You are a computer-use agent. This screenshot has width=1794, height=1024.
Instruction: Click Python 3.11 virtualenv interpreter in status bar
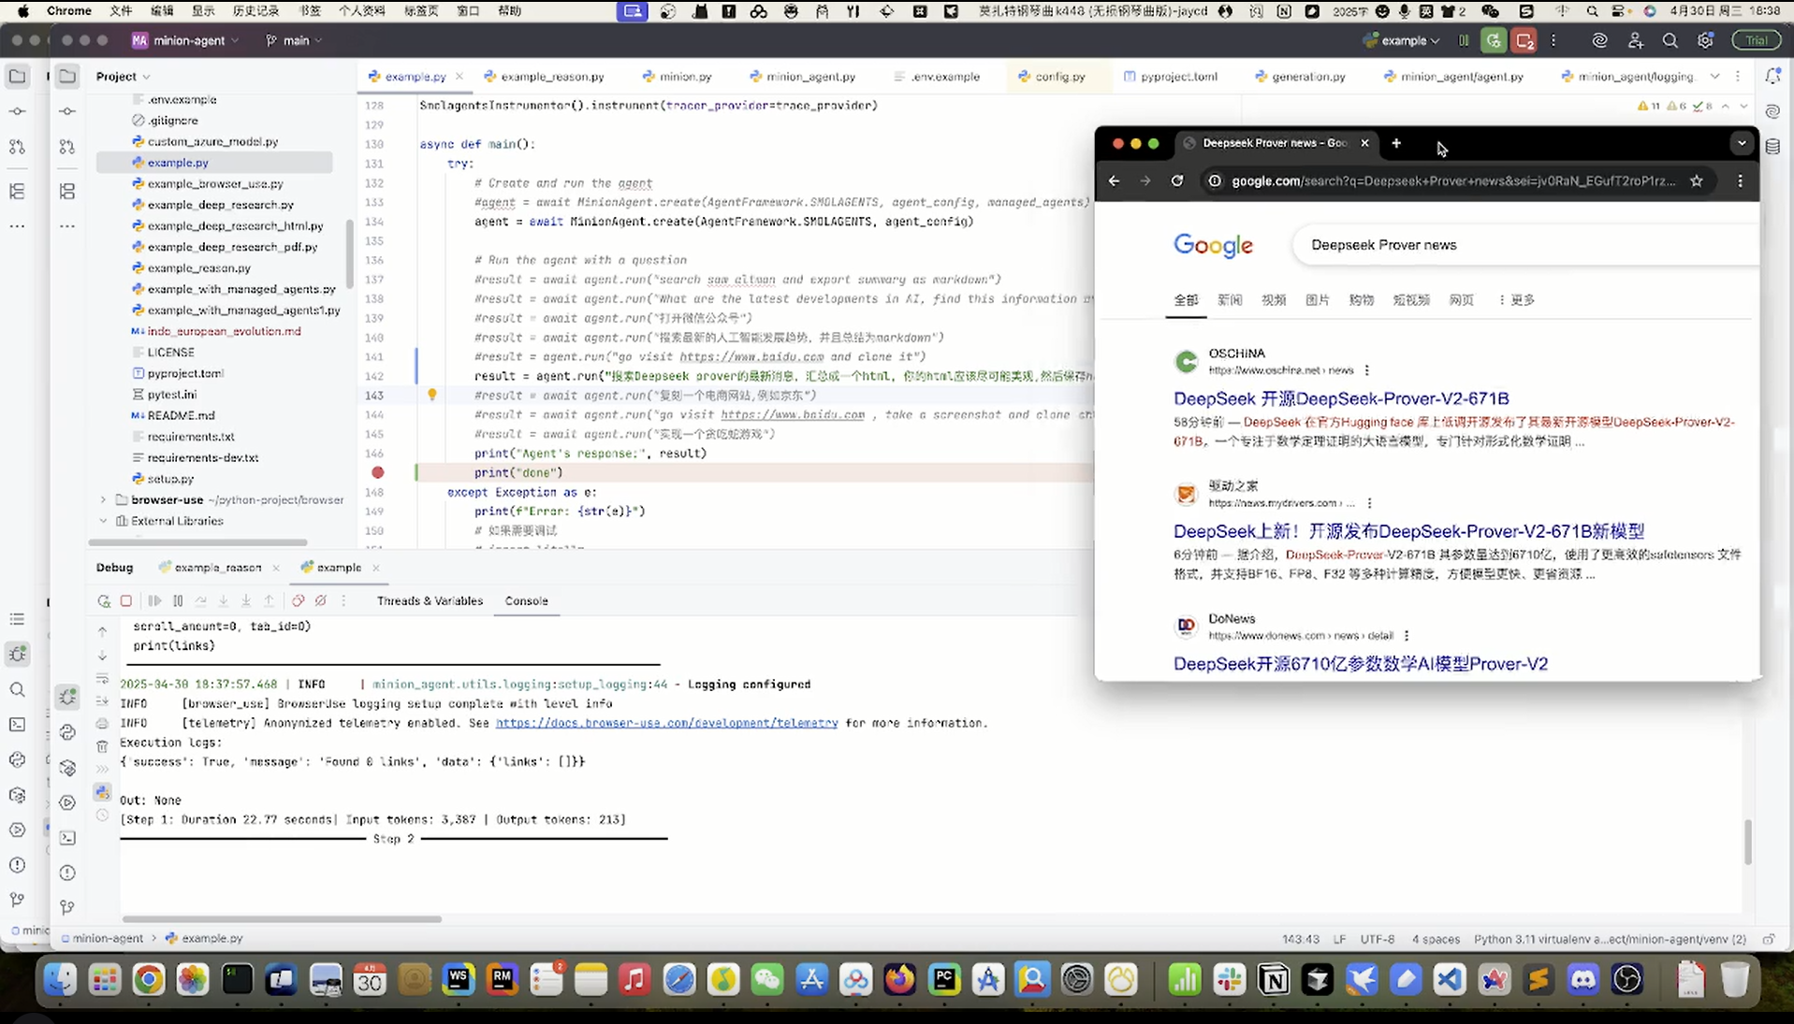(1610, 939)
